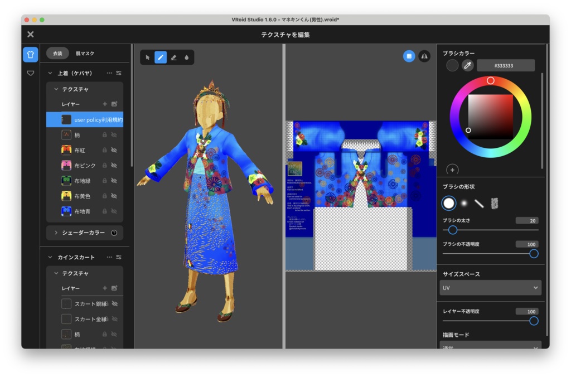Toggle visibility of 柄 in 上着（ケバヤ）
Image resolution: width=571 pixels, height=377 pixels.
[114, 135]
